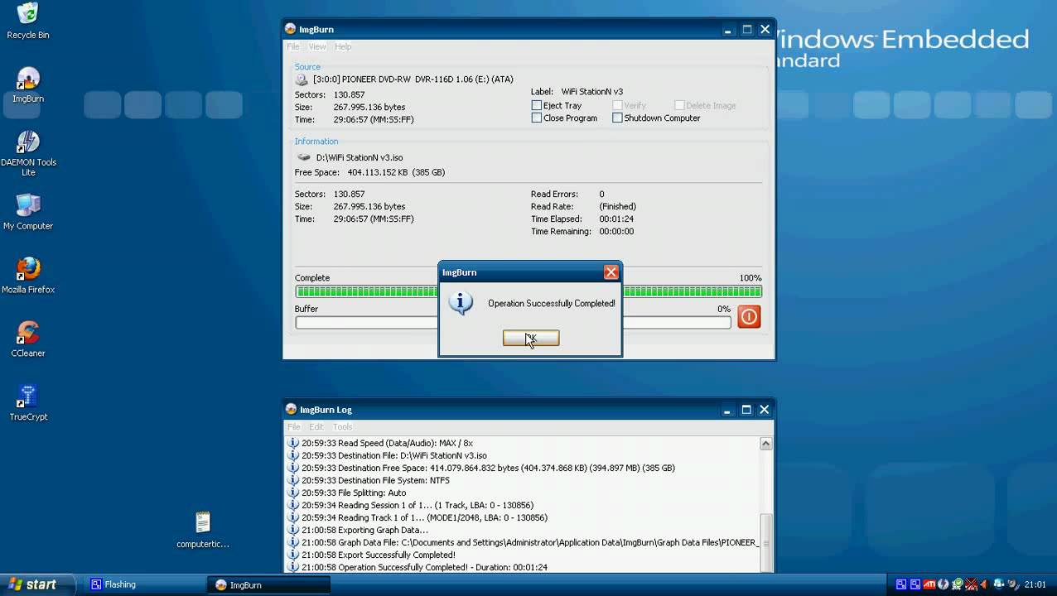Open File menu in ImgBurn Log window
The height and width of the screenshot is (596, 1057).
[293, 426]
